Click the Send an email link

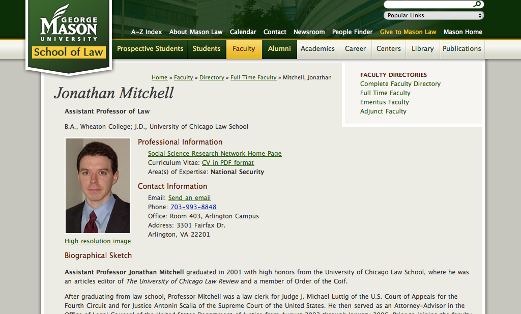189,198
